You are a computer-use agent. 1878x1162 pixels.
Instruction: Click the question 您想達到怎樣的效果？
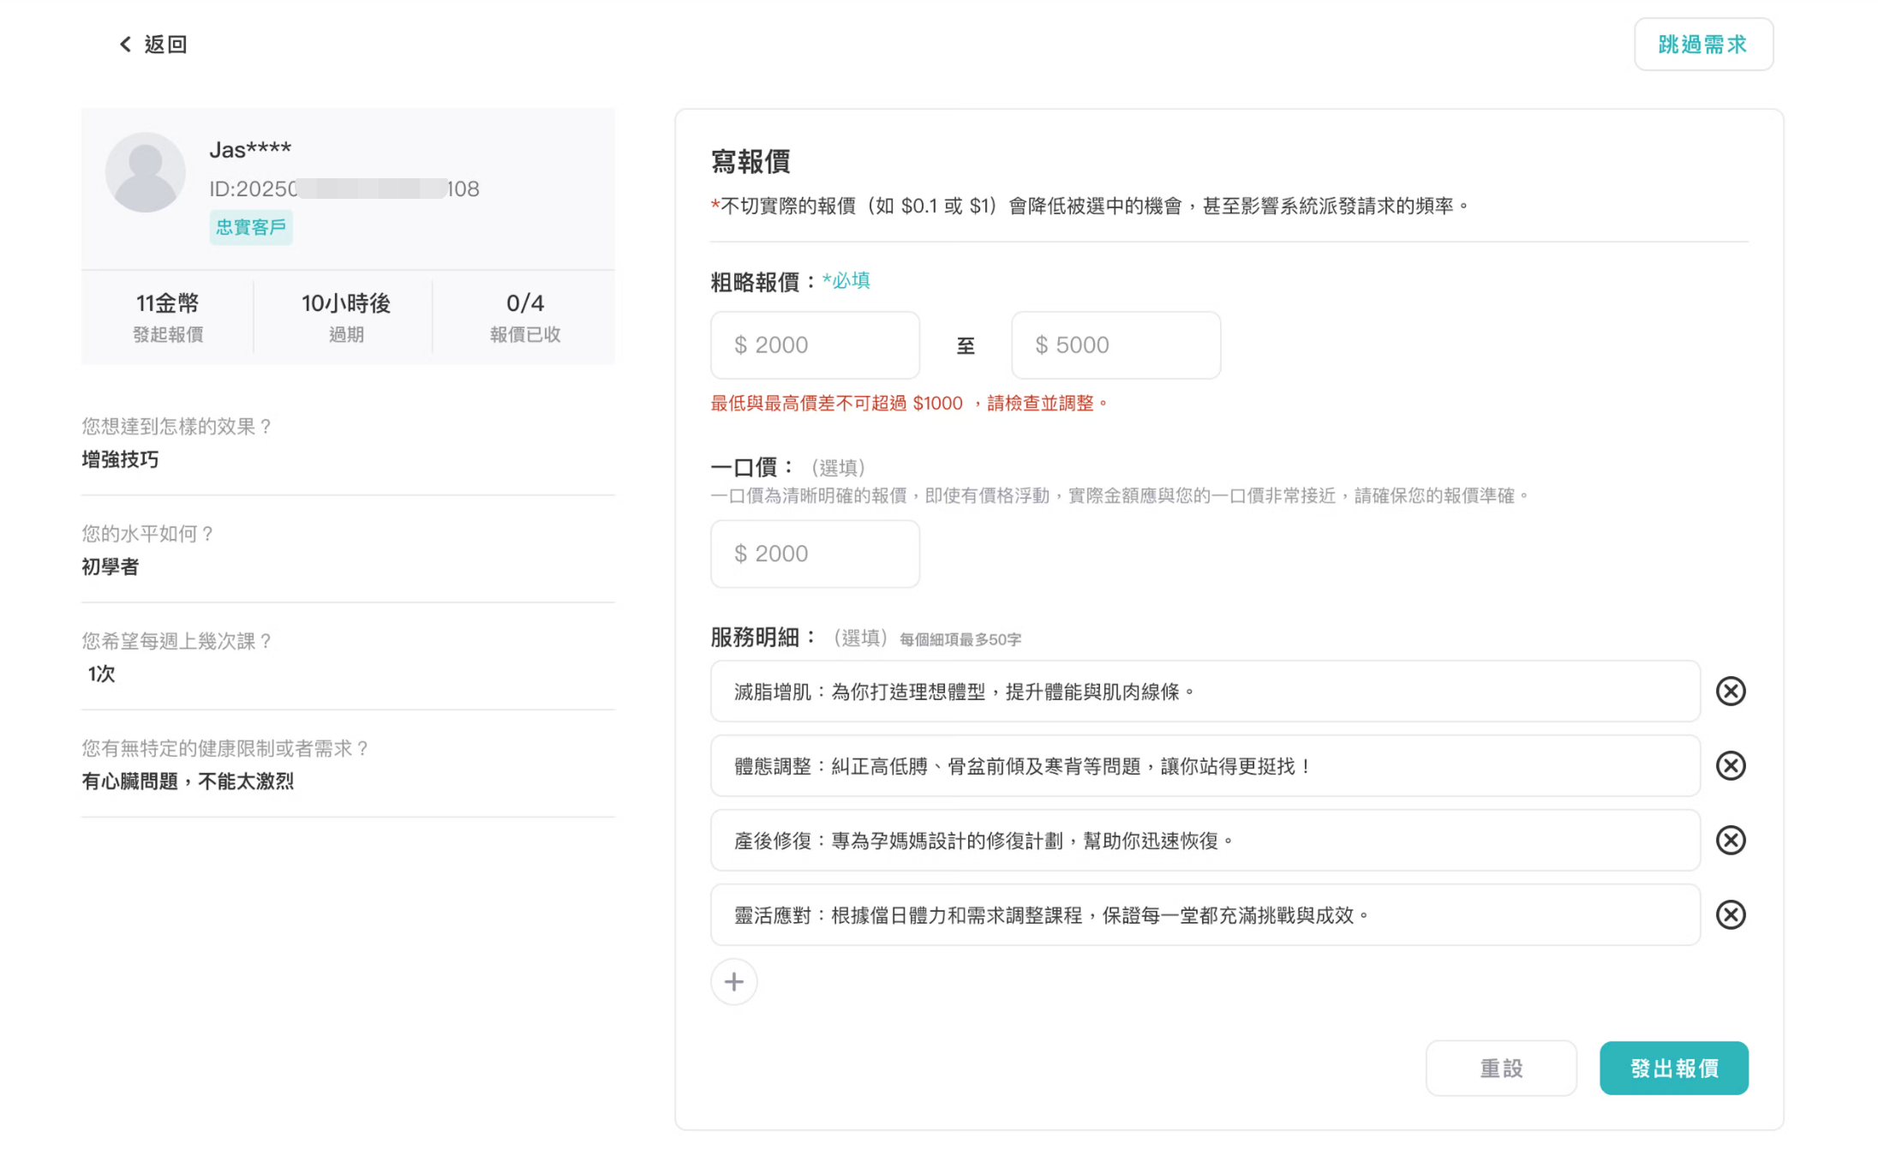click(x=177, y=426)
